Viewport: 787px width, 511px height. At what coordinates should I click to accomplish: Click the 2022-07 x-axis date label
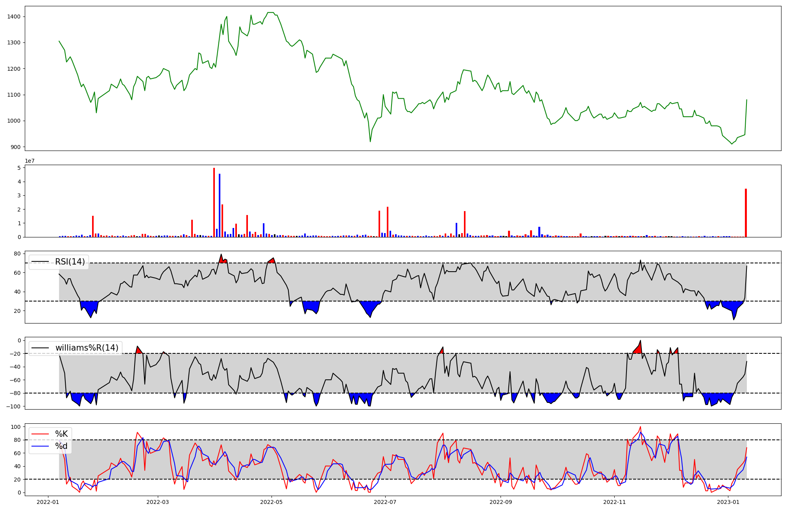(385, 502)
